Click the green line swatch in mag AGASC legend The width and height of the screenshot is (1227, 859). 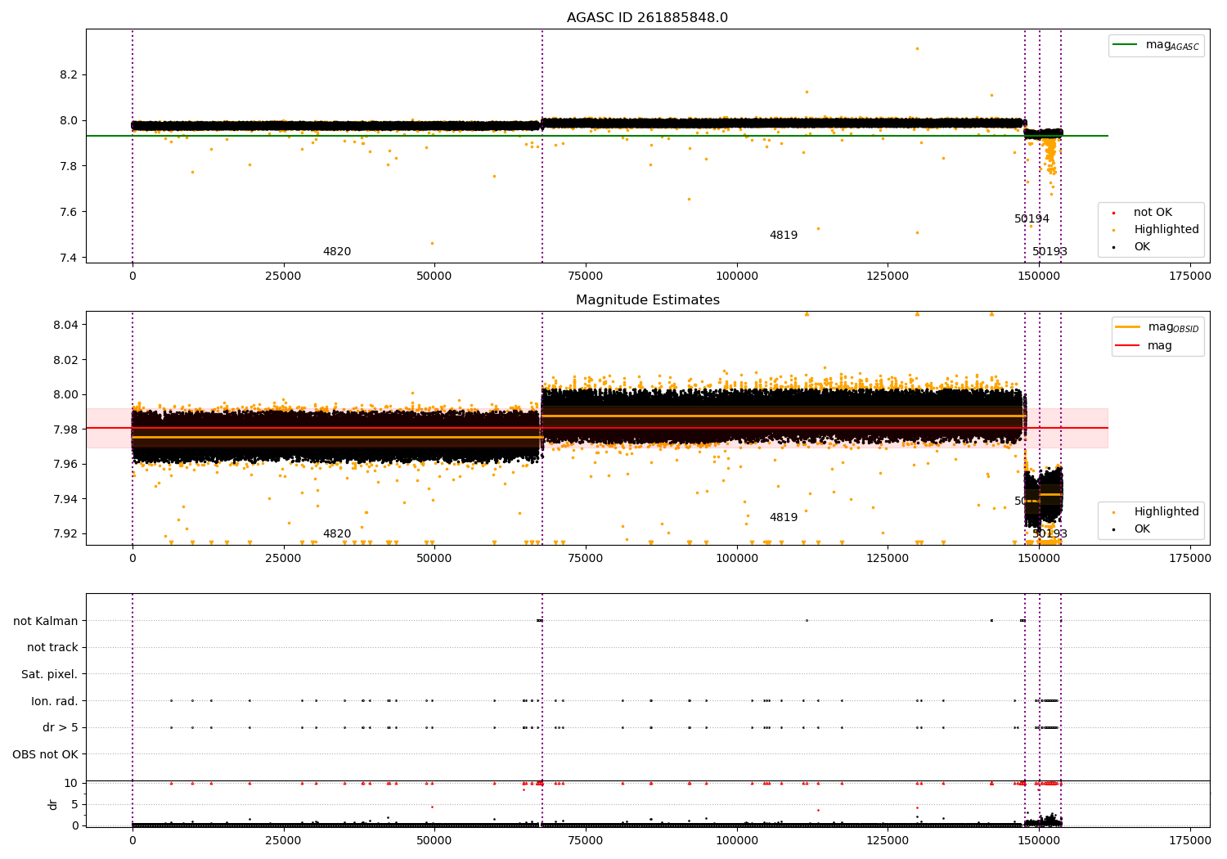click(x=1126, y=45)
